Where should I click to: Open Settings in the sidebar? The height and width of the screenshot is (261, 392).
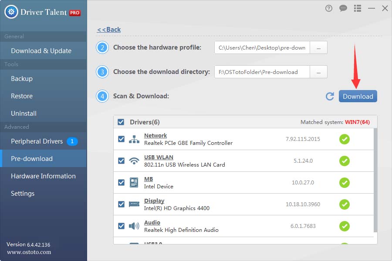[x=44, y=194]
